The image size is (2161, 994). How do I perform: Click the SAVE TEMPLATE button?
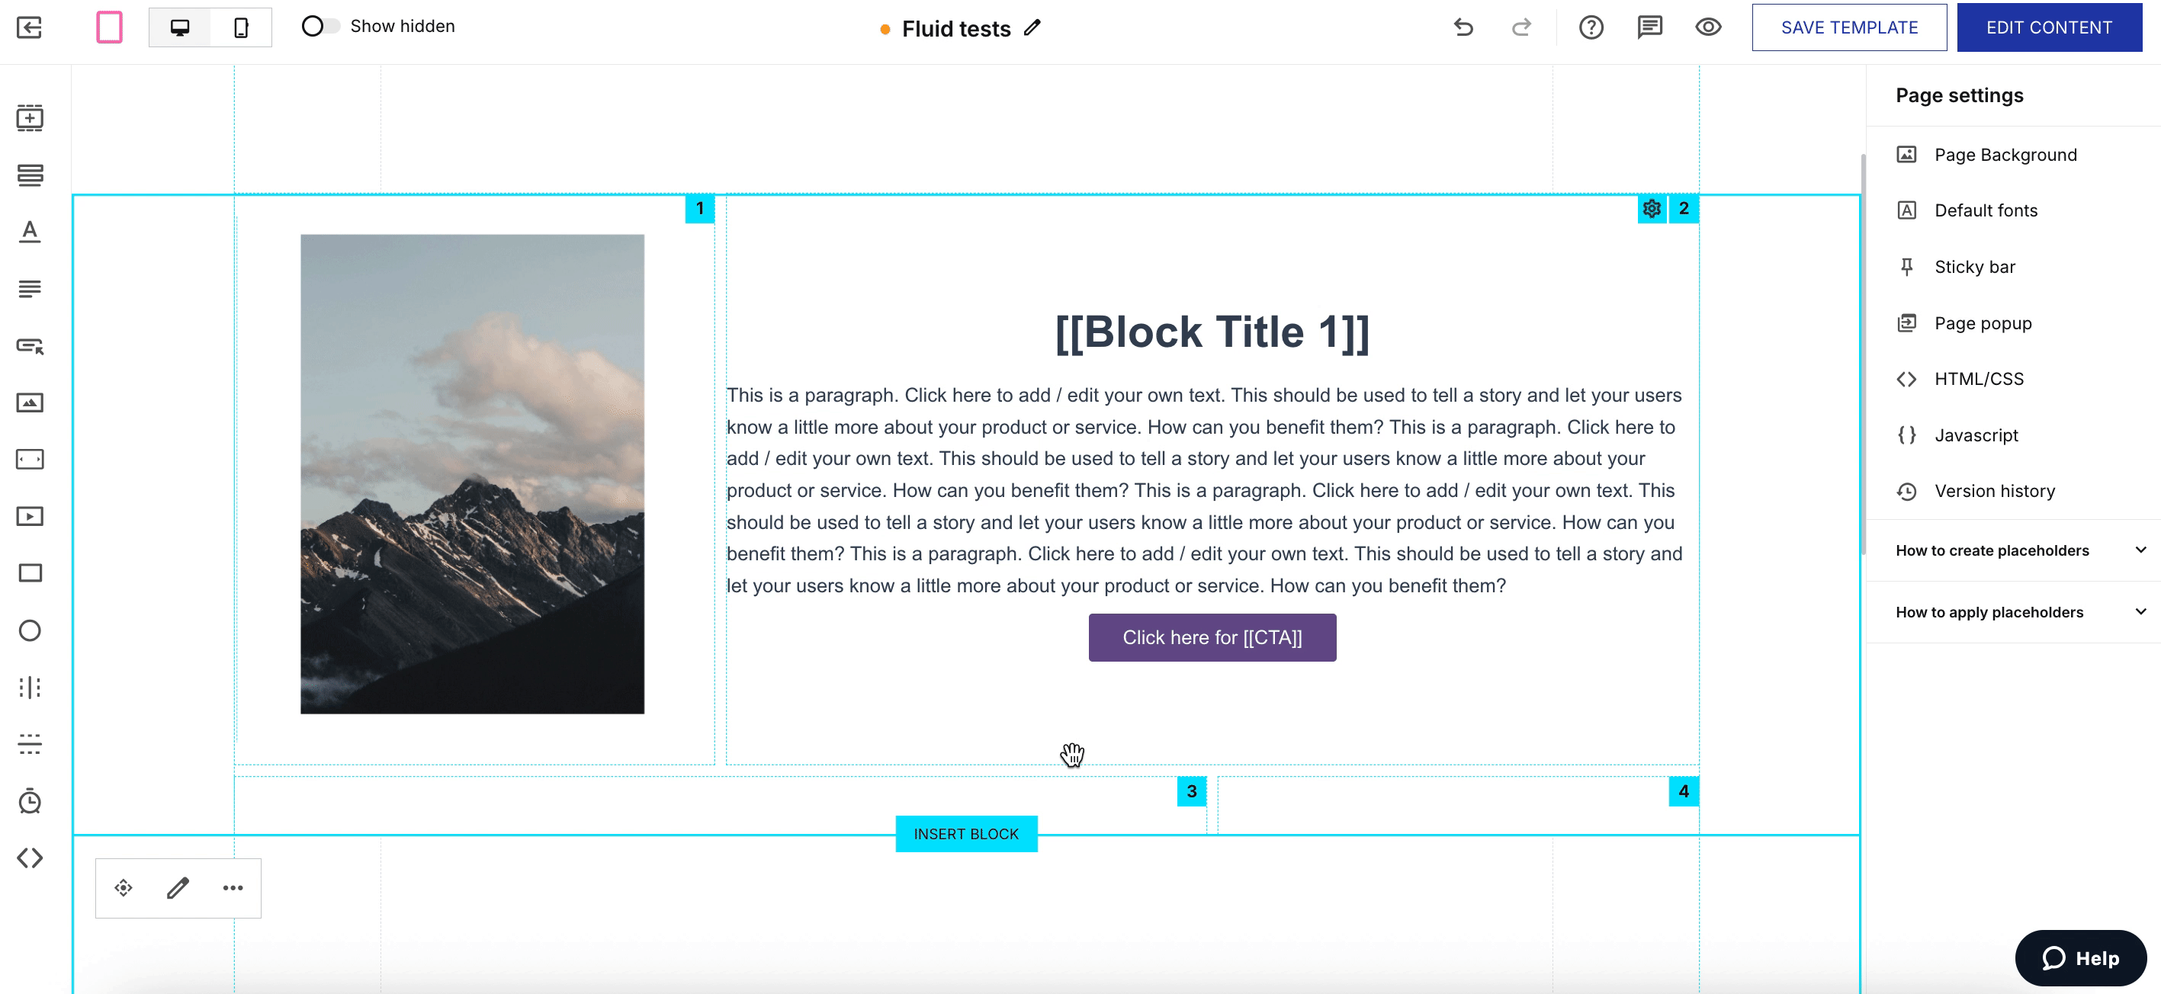pyautogui.click(x=1849, y=27)
